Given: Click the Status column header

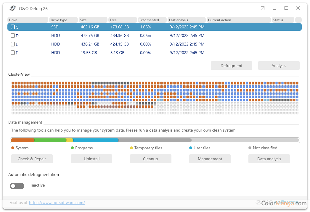Looking at the screenshot, I should click(x=283, y=20).
